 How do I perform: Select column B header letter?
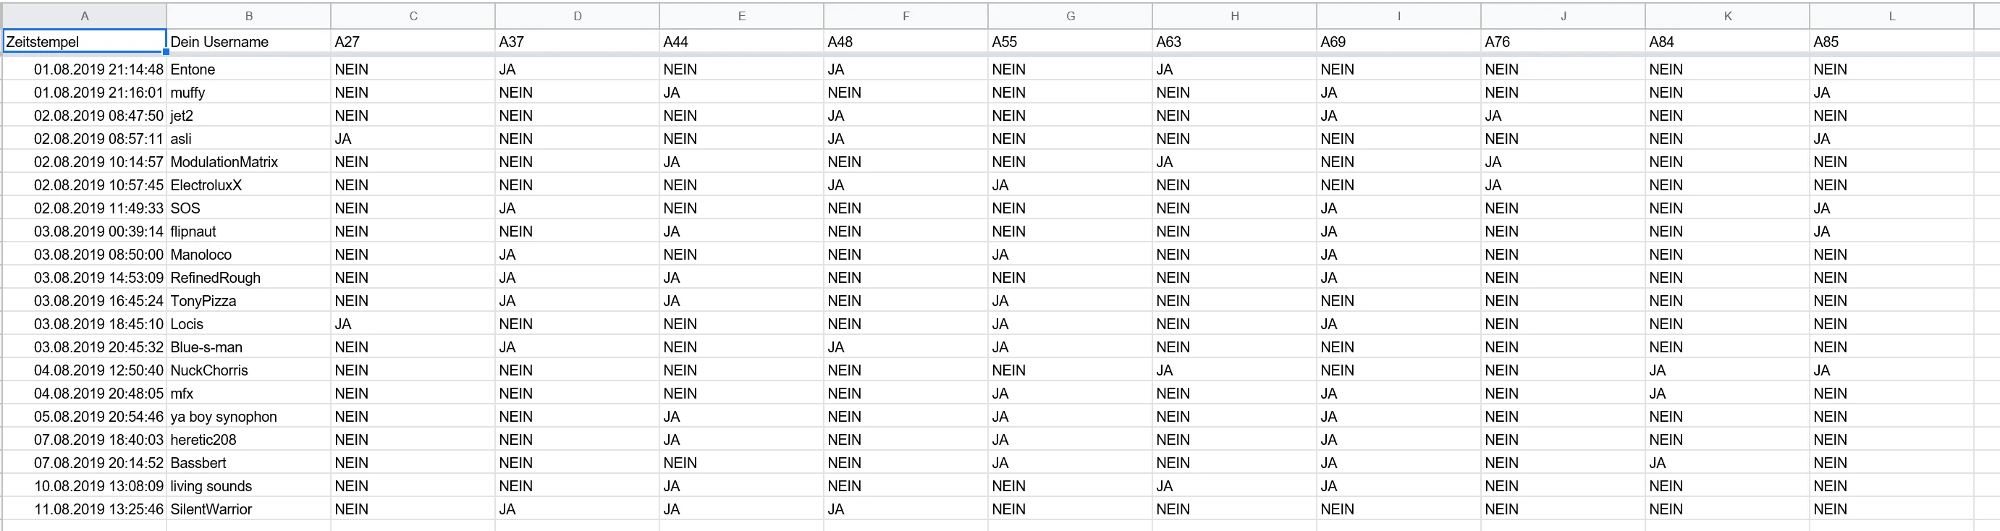pos(248,15)
